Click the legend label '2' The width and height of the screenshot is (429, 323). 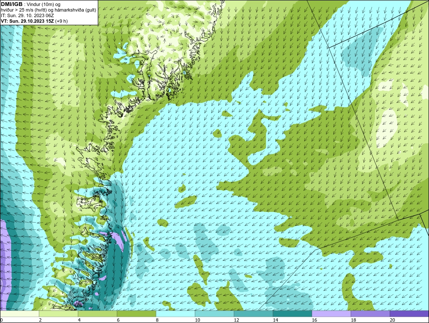click(x=40, y=320)
